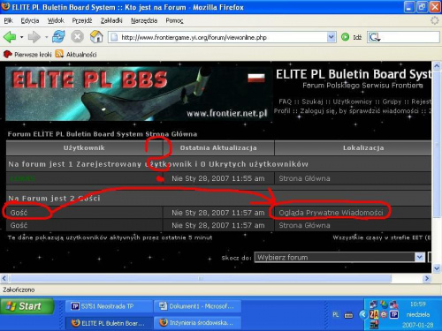Screen dimensions: 442x331
Task: Open the Plik menu
Action: tap(8, 20)
